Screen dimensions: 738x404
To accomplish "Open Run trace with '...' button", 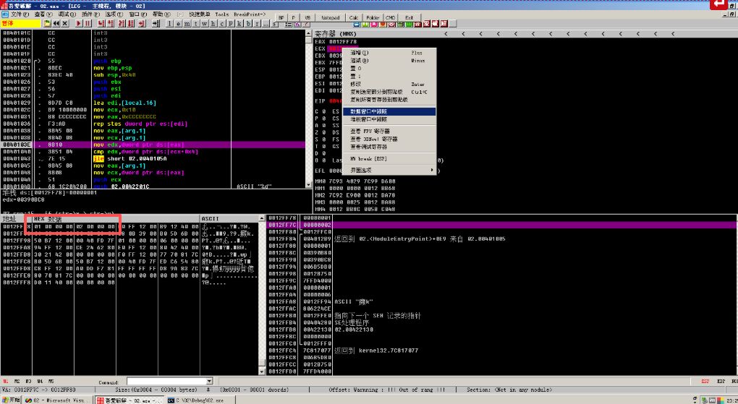I will 266,24.
